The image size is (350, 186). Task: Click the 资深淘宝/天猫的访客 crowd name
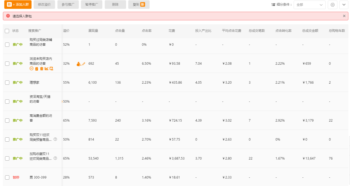coord(40,99)
